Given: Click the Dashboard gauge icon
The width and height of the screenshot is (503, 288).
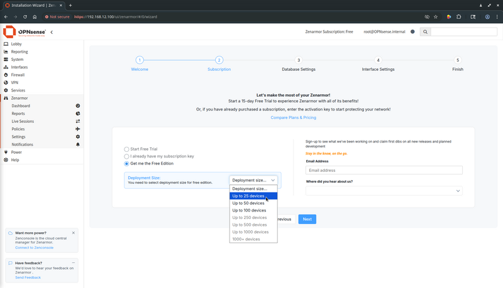Looking at the screenshot, I should click(x=77, y=105).
